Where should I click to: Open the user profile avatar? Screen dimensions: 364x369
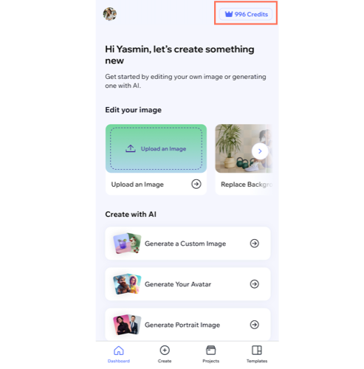click(110, 14)
